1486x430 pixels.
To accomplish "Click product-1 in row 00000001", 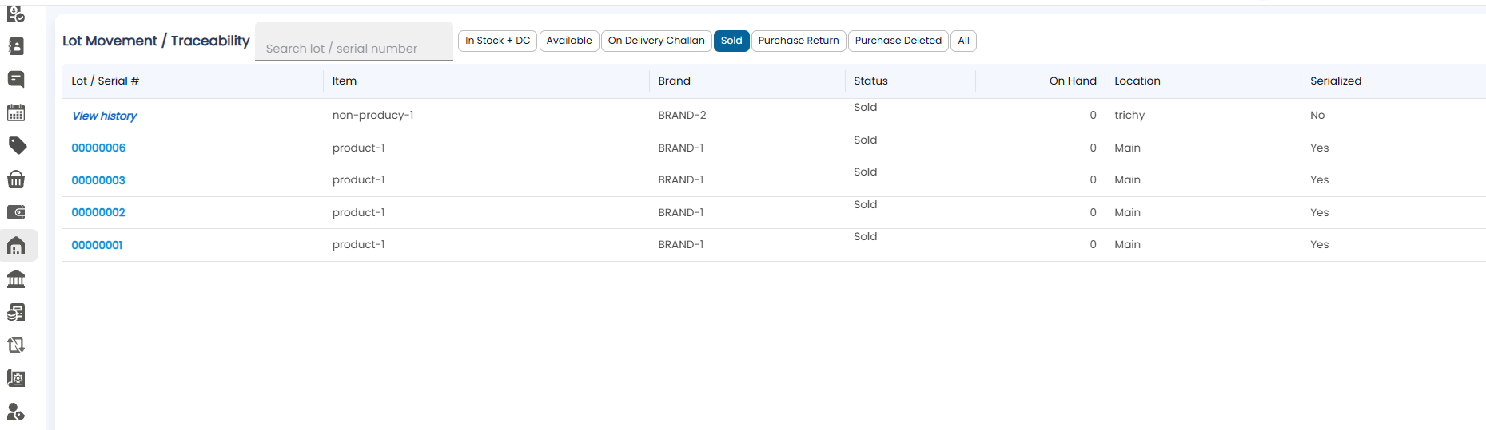I will [358, 244].
